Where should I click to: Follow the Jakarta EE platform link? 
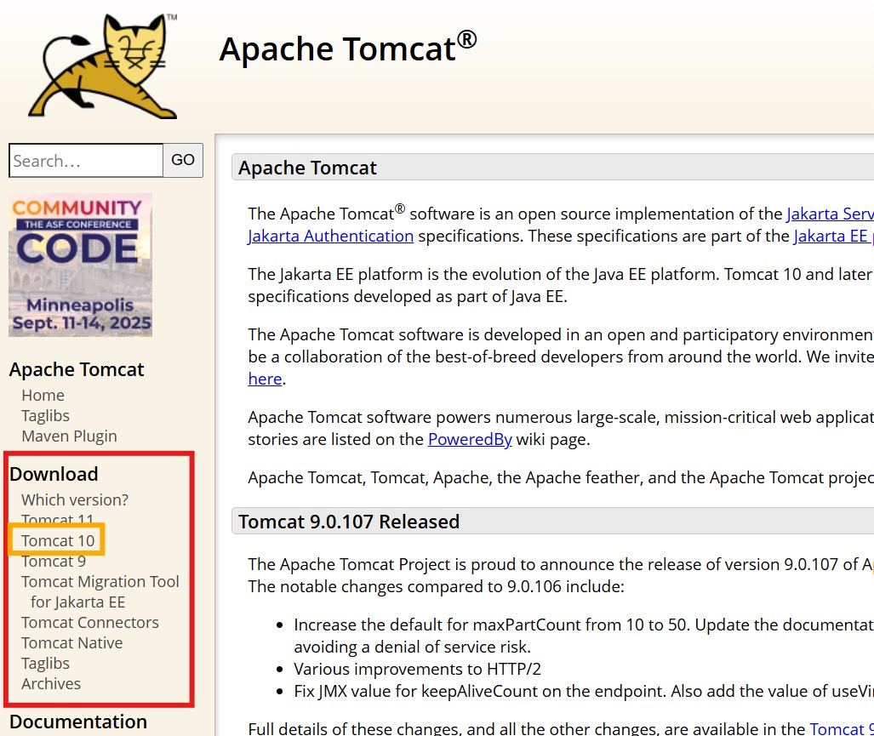pos(833,237)
